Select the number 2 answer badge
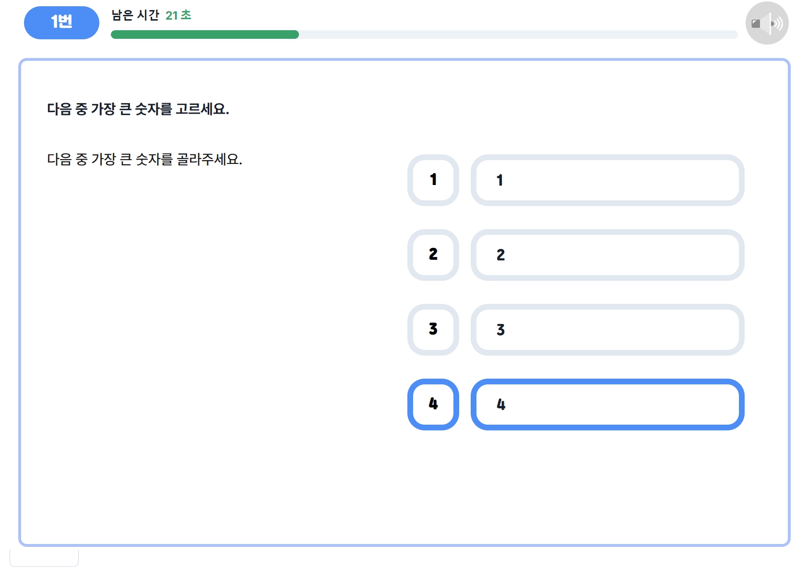The height and width of the screenshot is (567, 808). [x=433, y=255]
